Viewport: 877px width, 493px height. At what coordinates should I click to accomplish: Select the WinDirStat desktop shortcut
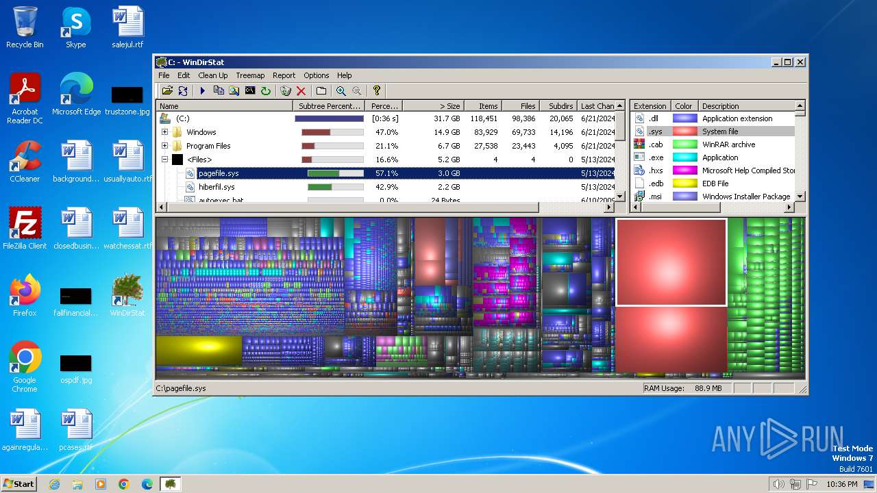tap(127, 296)
